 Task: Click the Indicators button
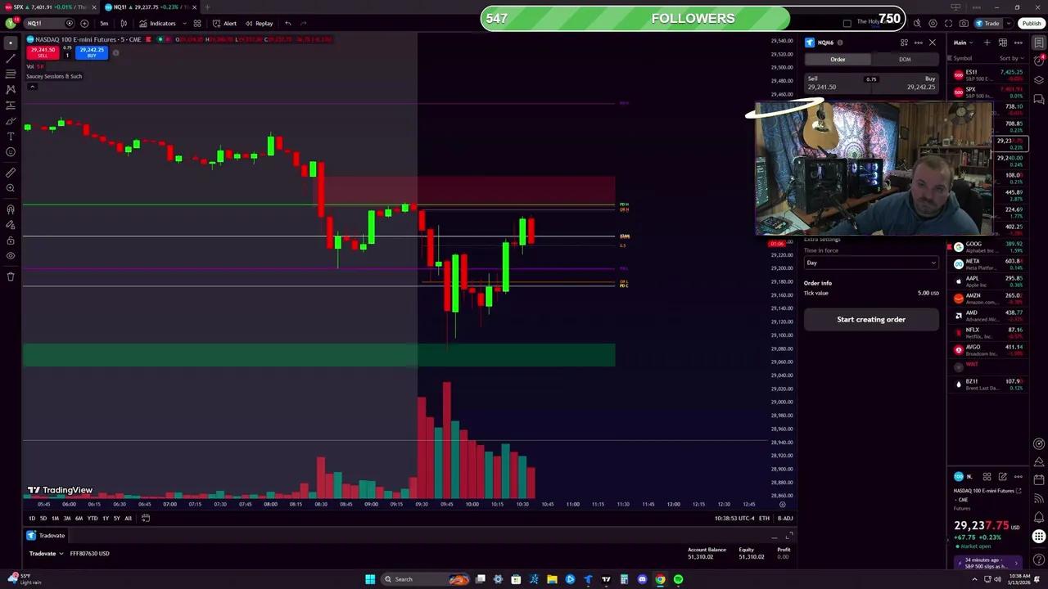point(158,23)
